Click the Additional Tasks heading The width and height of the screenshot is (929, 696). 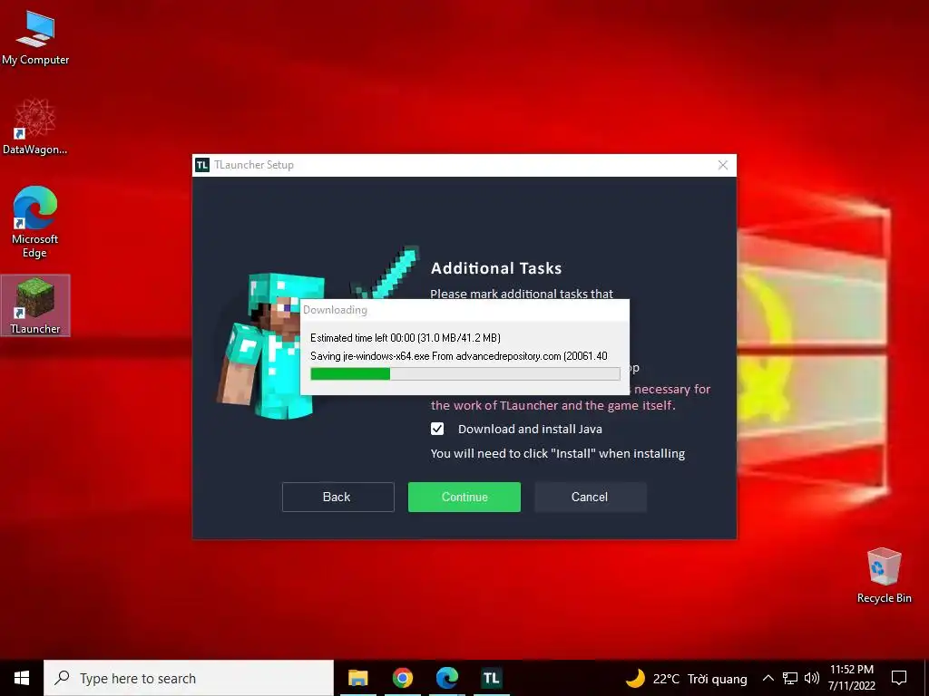496,268
